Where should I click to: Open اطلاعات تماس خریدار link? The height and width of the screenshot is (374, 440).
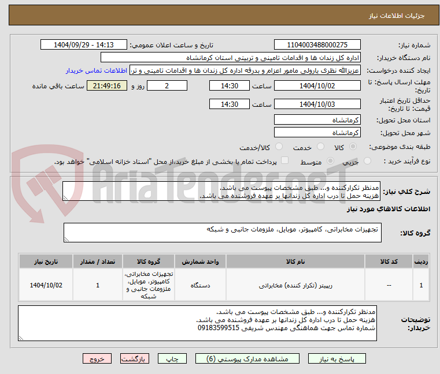[97, 70]
